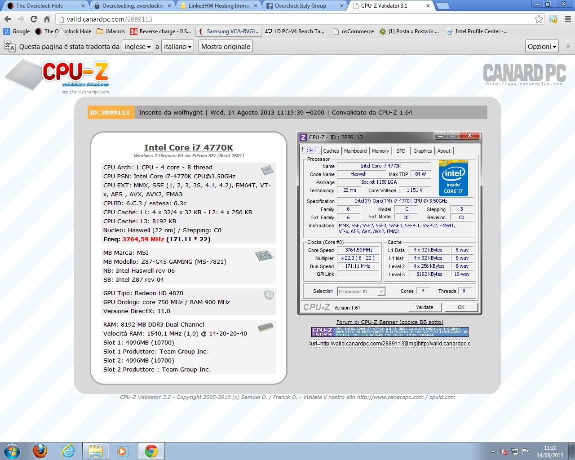
Task: Switch to The Overclock Hole tab
Action: coord(44,6)
